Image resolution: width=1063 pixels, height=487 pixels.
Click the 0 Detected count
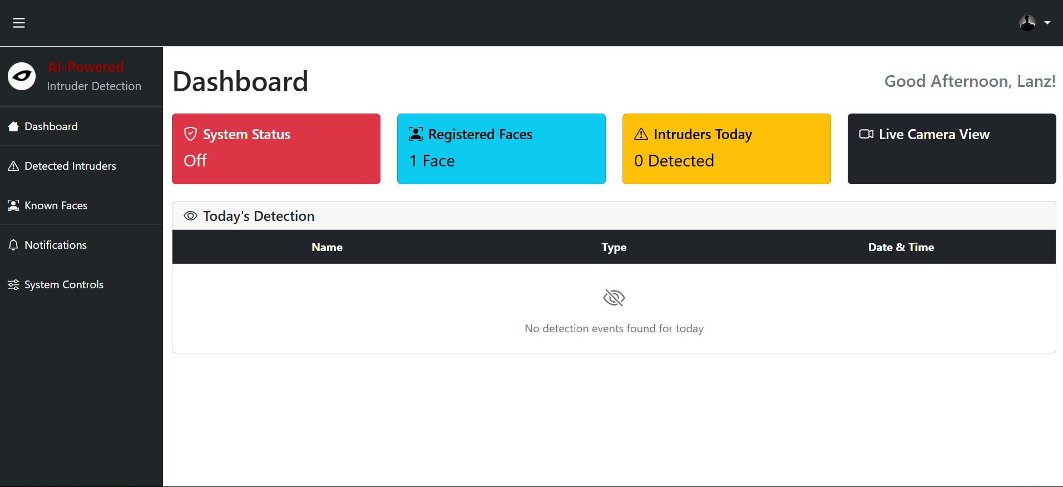[x=674, y=161]
